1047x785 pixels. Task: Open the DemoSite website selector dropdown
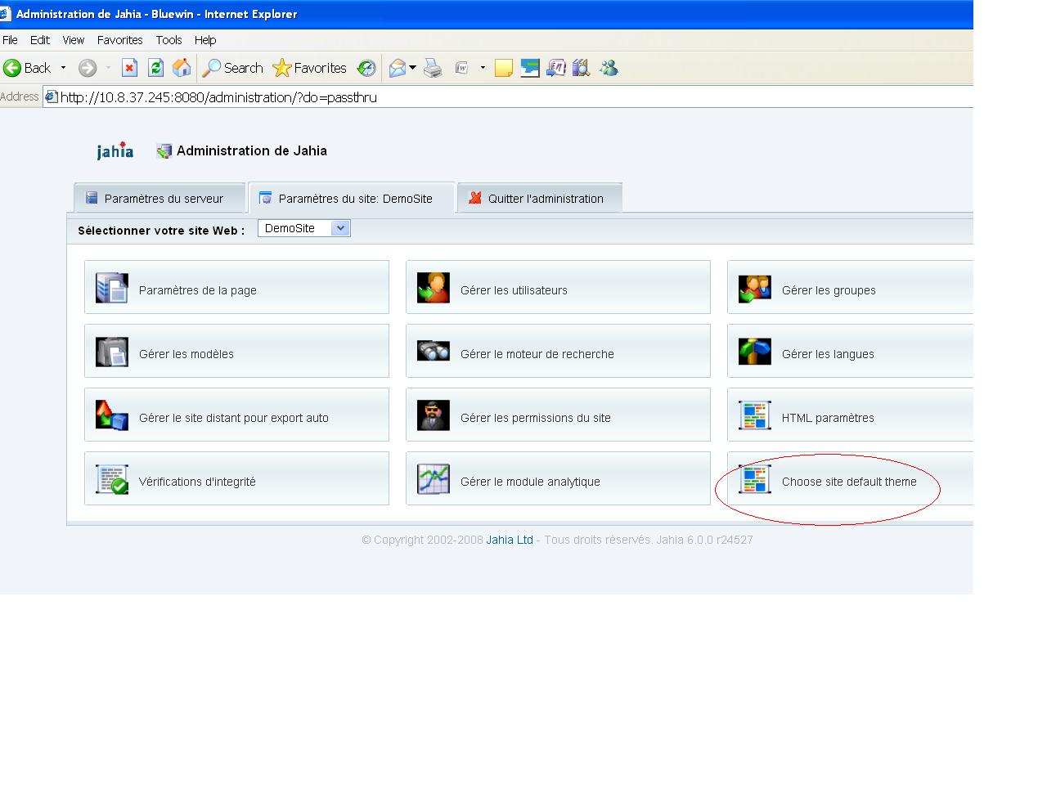coord(304,228)
